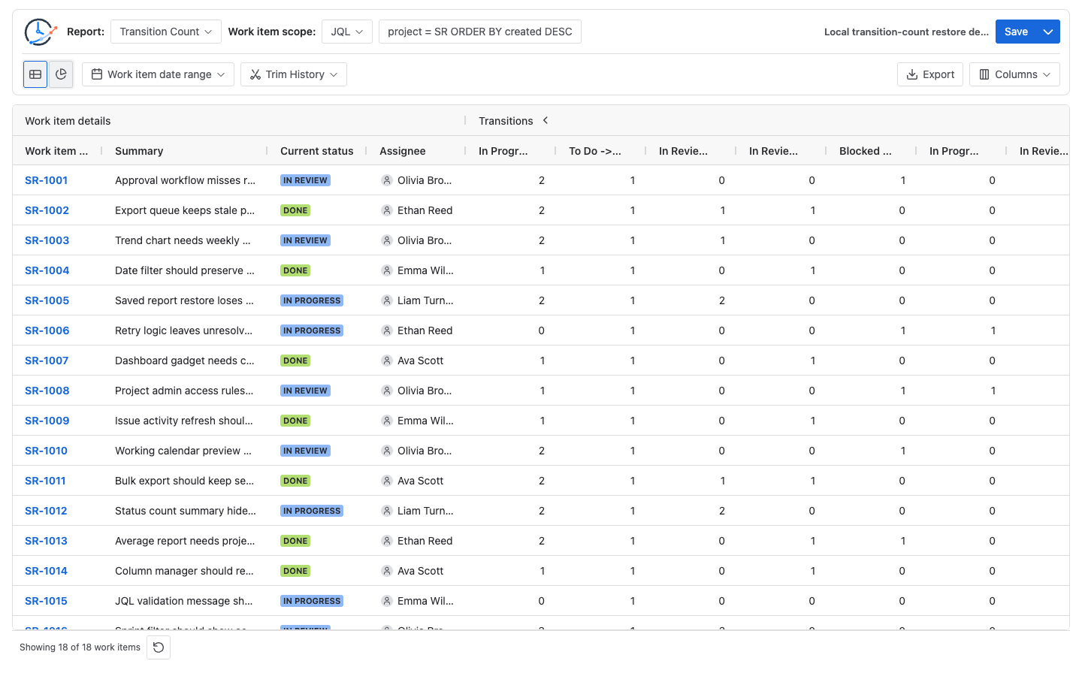Click the avatar icon for SR-1001 assignee
Screen dimensions: 1082x676
click(x=387, y=180)
